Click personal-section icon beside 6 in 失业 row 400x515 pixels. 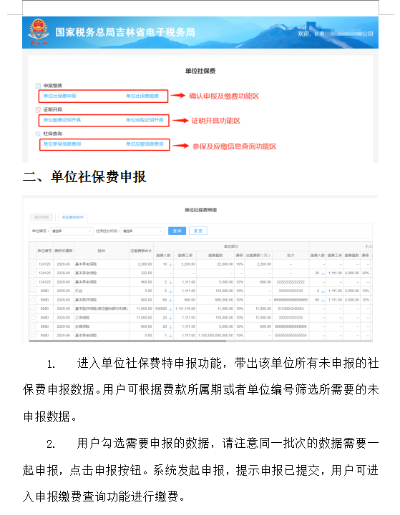323,291
